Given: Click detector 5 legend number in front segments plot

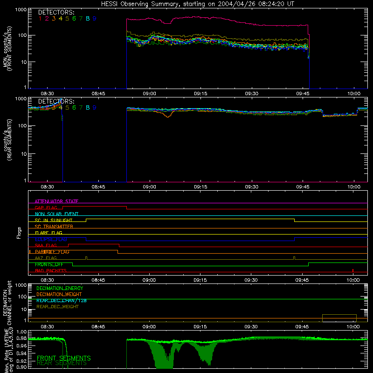Looking at the screenshot, I should (67, 19).
